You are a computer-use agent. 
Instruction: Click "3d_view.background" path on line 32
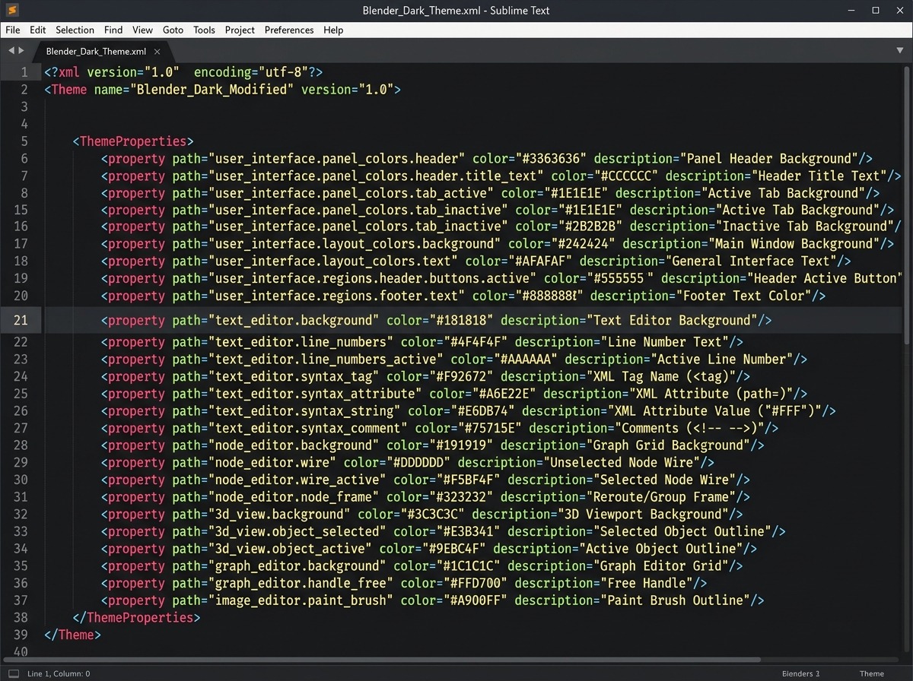pyautogui.click(x=280, y=515)
